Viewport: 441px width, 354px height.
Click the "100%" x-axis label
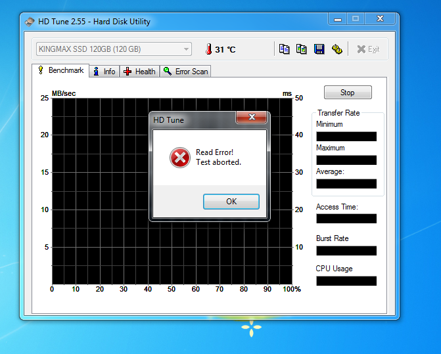(292, 289)
